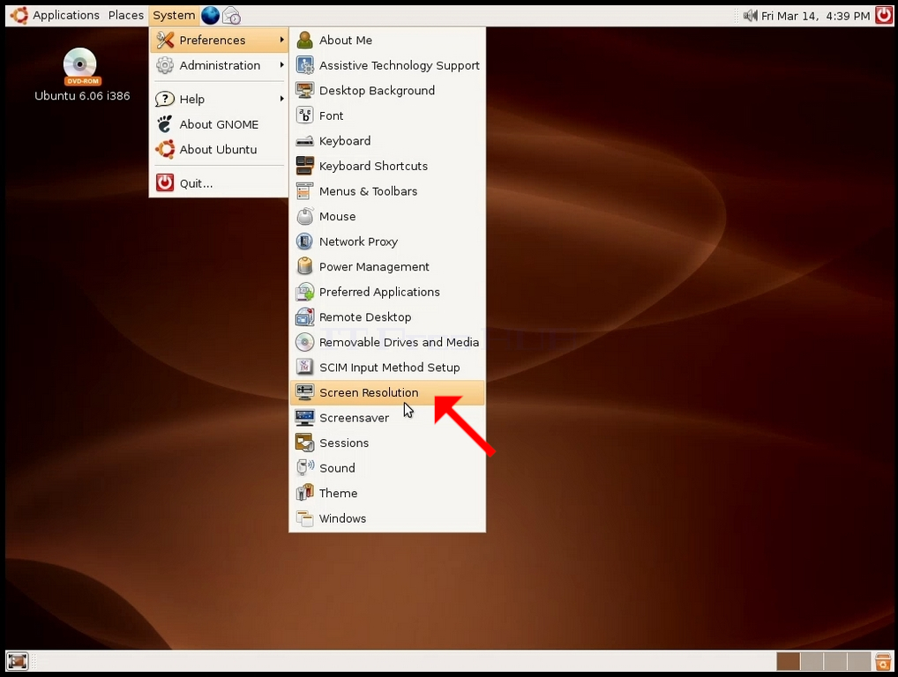
Task: Switch to the second workspace in the switcher
Action: [812, 661]
